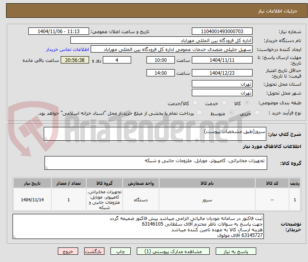Grab resize handle of گروه کالا box
This screenshot has height=262, width=308.
click(x=47, y=168)
